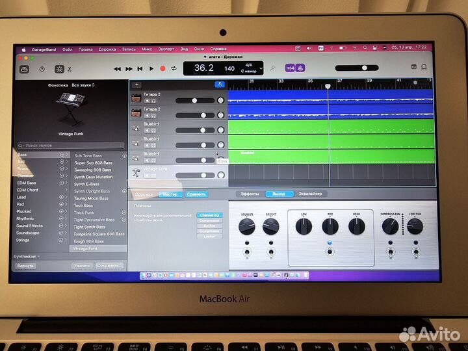Flip the switch under SQUEEZE knob
The width and height of the screenshot is (468, 351).
pos(247,253)
